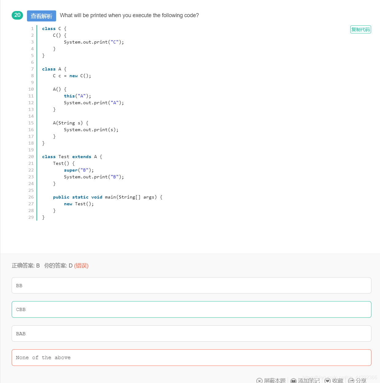Click the favorite (收藏) heart icon

328,381
